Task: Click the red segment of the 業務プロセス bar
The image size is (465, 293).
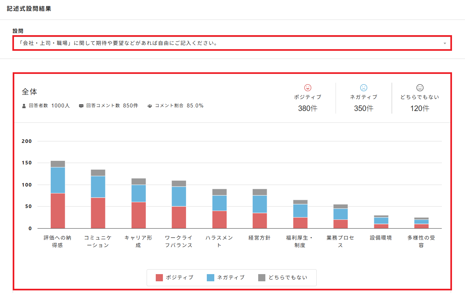Action: click(340, 224)
